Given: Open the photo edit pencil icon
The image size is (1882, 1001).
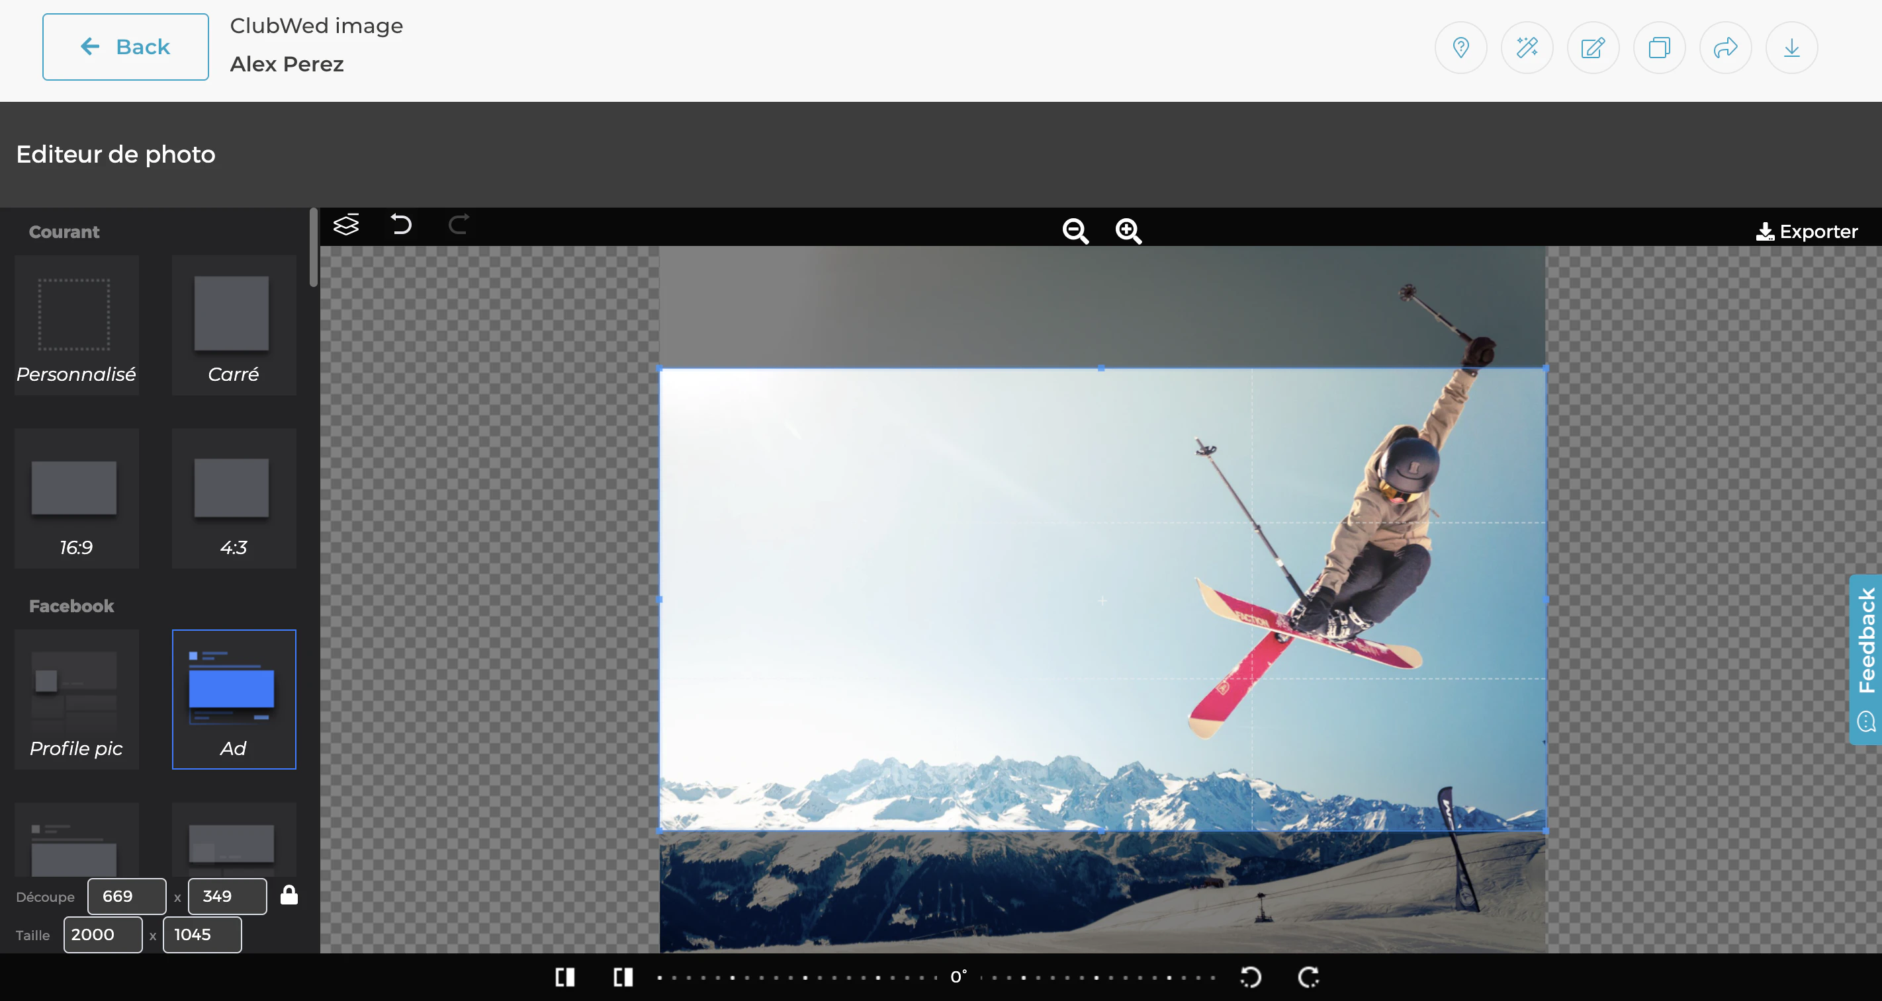Looking at the screenshot, I should coord(1593,47).
